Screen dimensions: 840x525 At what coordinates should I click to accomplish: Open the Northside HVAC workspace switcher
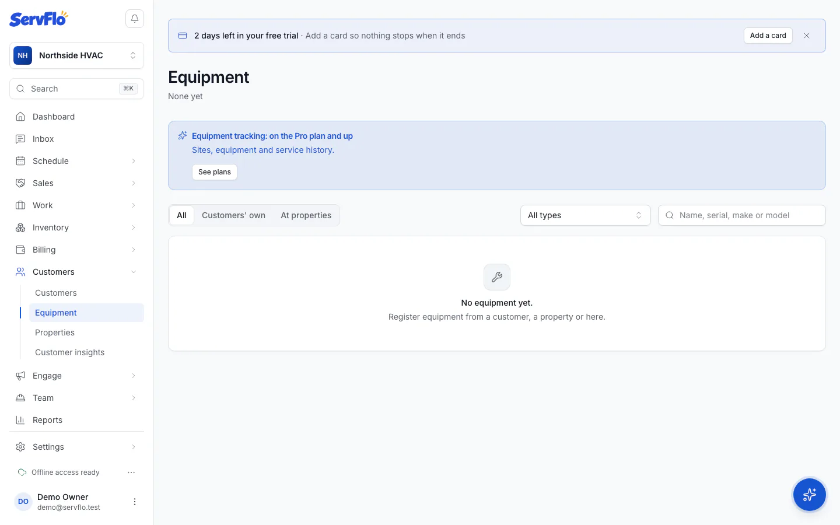click(x=76, y=55)
